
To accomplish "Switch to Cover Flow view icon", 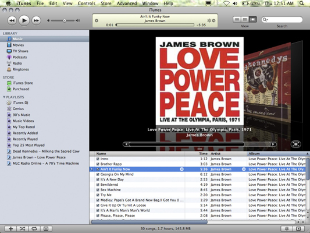I will tap(252, 19).
